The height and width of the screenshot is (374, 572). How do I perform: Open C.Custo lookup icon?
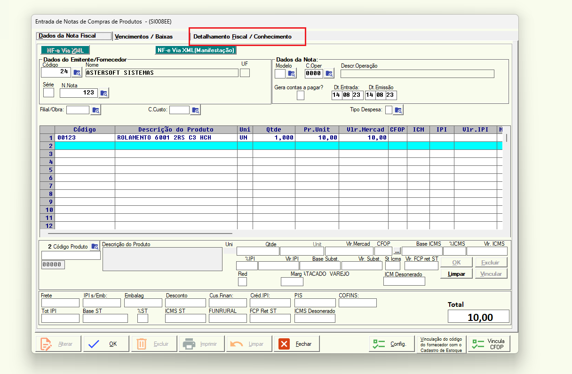(196, 110)
